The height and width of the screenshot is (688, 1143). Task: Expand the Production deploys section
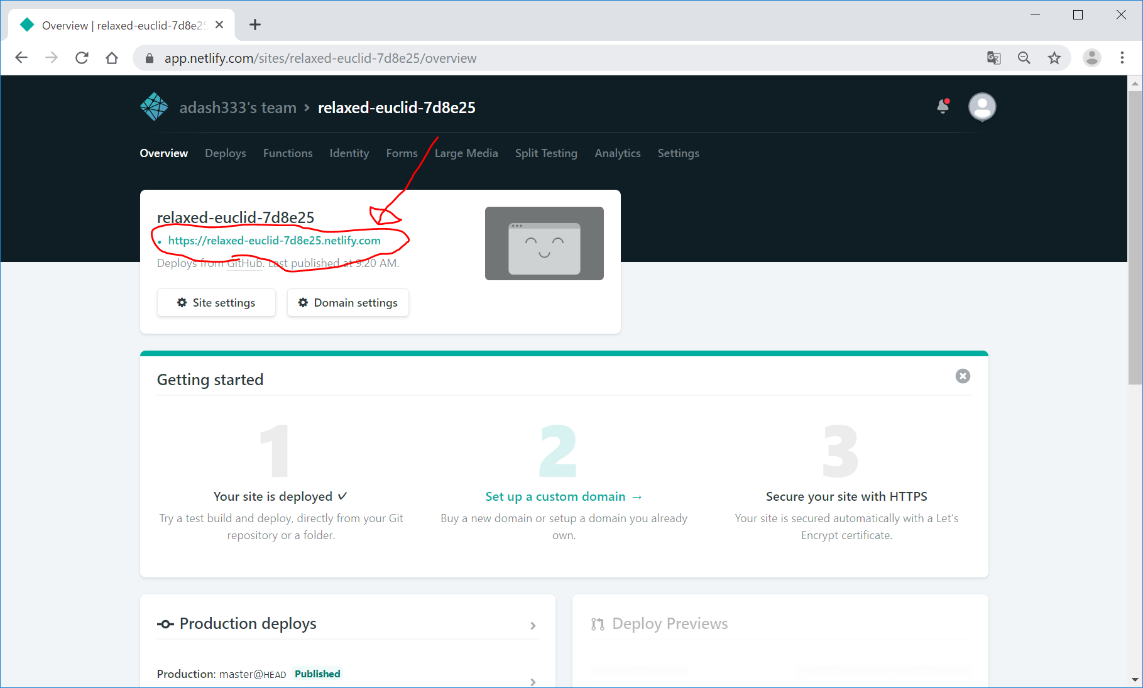(x=533, y=625)
